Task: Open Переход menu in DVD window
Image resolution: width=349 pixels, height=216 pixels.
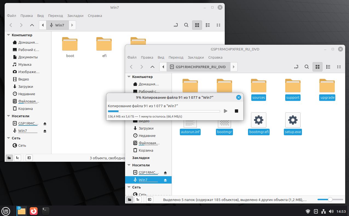Action: click(176, 57)
